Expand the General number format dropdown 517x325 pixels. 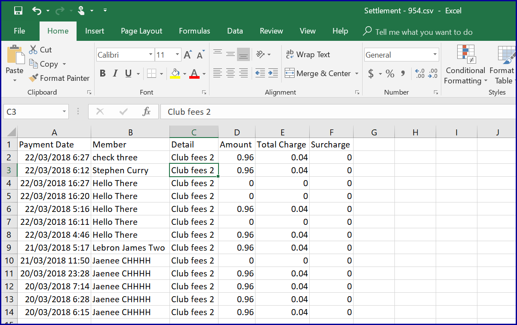click(435, 55)
